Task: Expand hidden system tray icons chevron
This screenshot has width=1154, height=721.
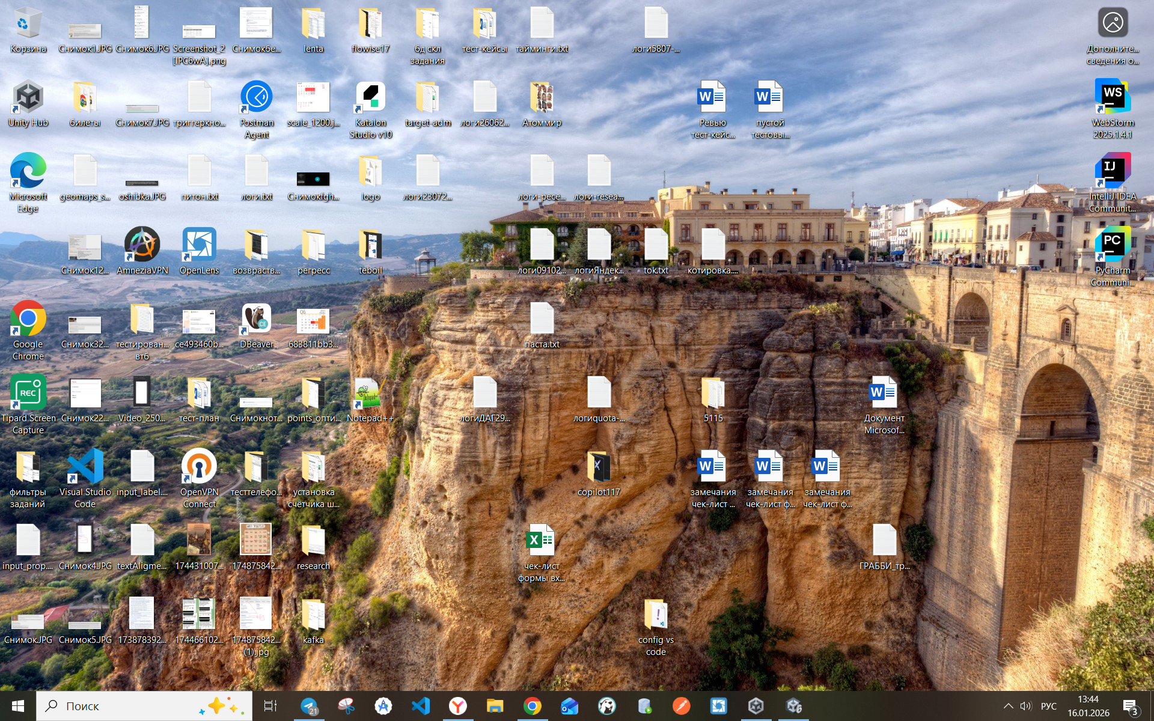Action: point(1008,706)
